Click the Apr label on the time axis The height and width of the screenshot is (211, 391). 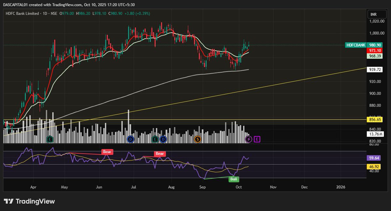coord(33,187)
